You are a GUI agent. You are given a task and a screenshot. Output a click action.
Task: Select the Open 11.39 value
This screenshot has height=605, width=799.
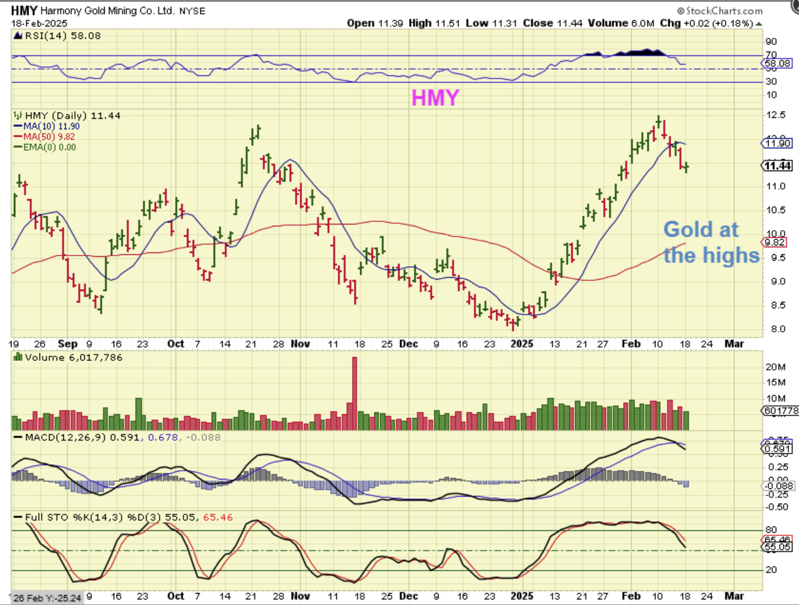pyautogui.click(x=375, y=23)
